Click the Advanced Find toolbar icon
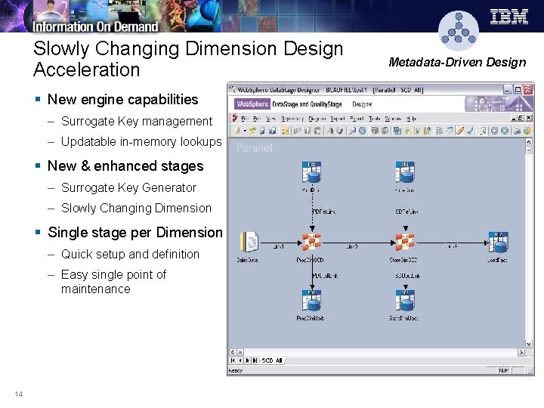Image resolution: width=544 pixels, height=408 pixels. click(x=363, y=131)
